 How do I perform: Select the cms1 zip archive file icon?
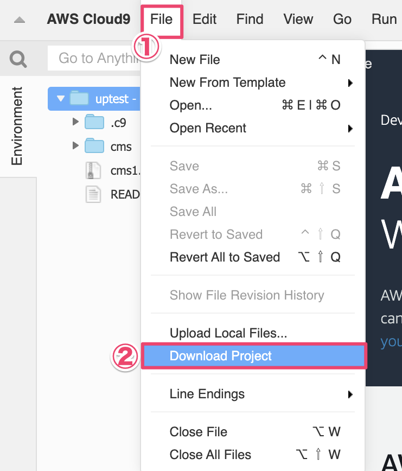click(x=93, y=170)
